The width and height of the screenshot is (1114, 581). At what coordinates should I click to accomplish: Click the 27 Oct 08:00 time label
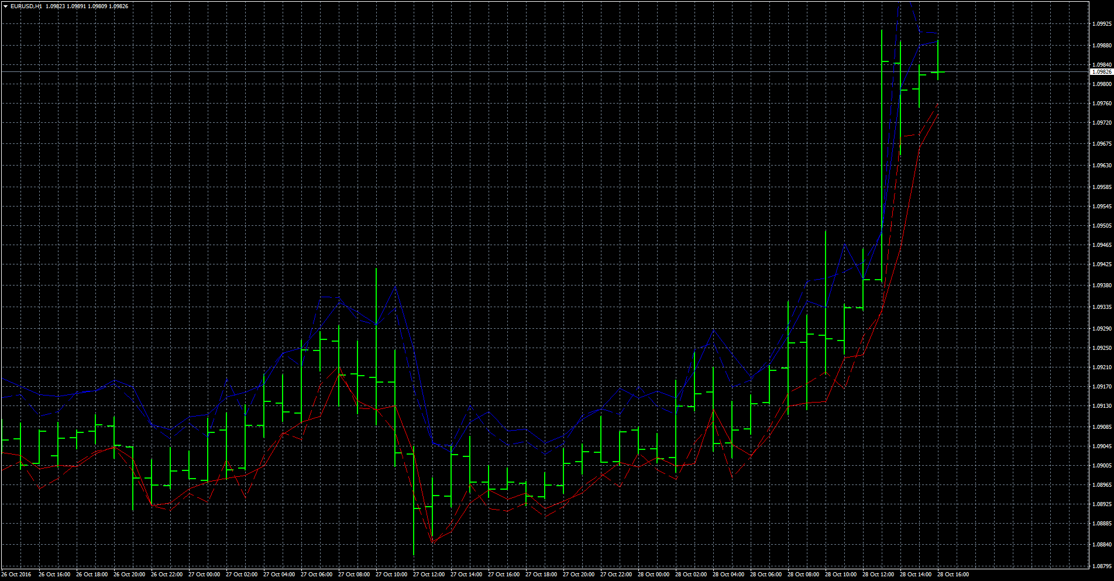354,575
